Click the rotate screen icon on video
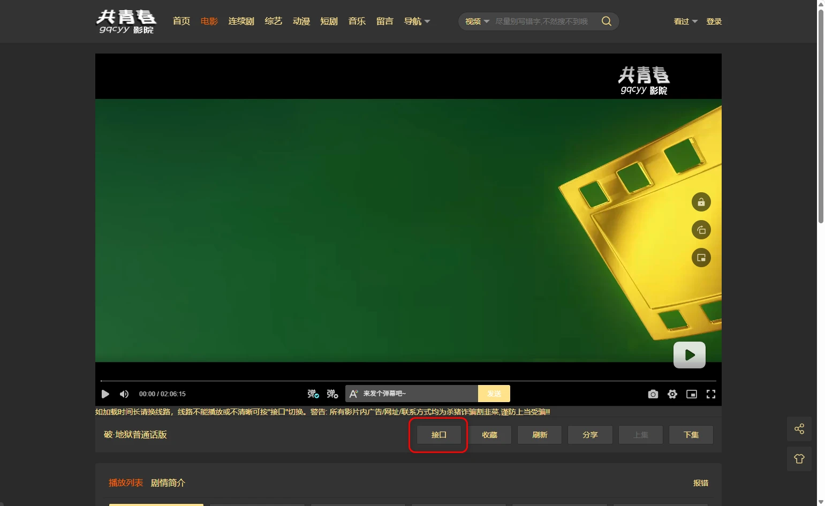The width and height of the screenshot is (825, 506). (701, 230)
